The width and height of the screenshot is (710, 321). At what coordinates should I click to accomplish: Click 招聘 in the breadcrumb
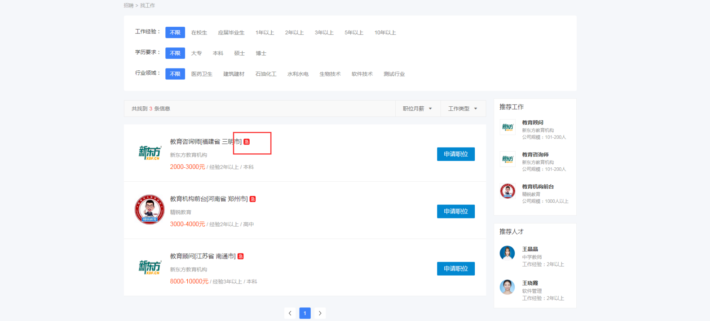128,5
